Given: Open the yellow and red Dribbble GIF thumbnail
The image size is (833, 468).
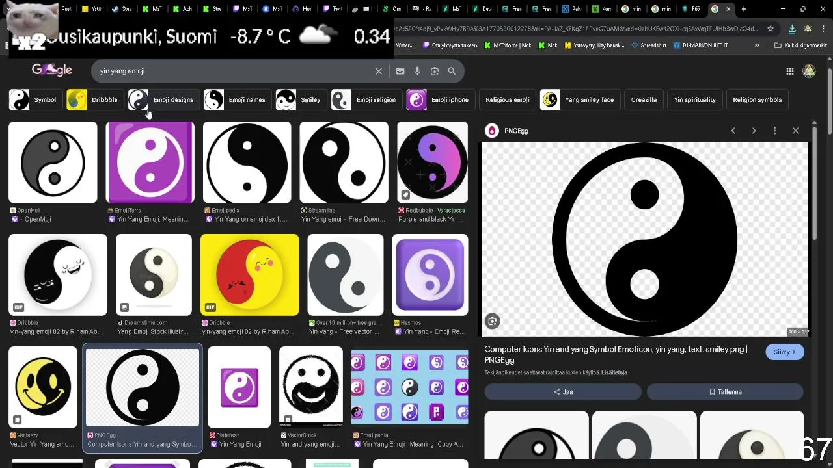Looking at the screenshot, I should [x=250, y=275].
